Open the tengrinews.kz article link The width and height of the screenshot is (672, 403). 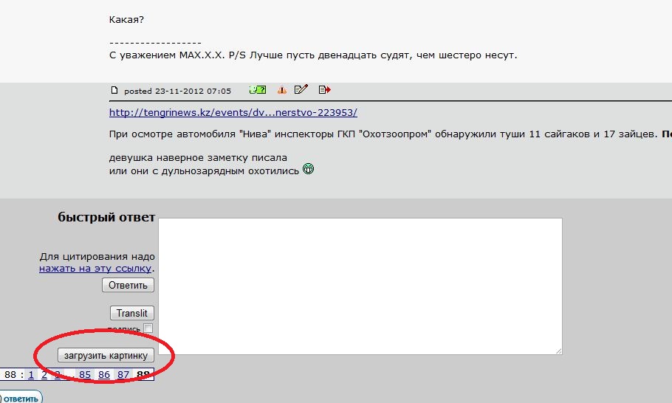click(x=233, y=113)
